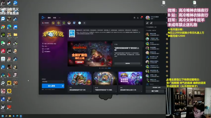This screenshot has width=211, height=118.
Task: Open the main expansion banner image
Action: [x=90, y=54]
